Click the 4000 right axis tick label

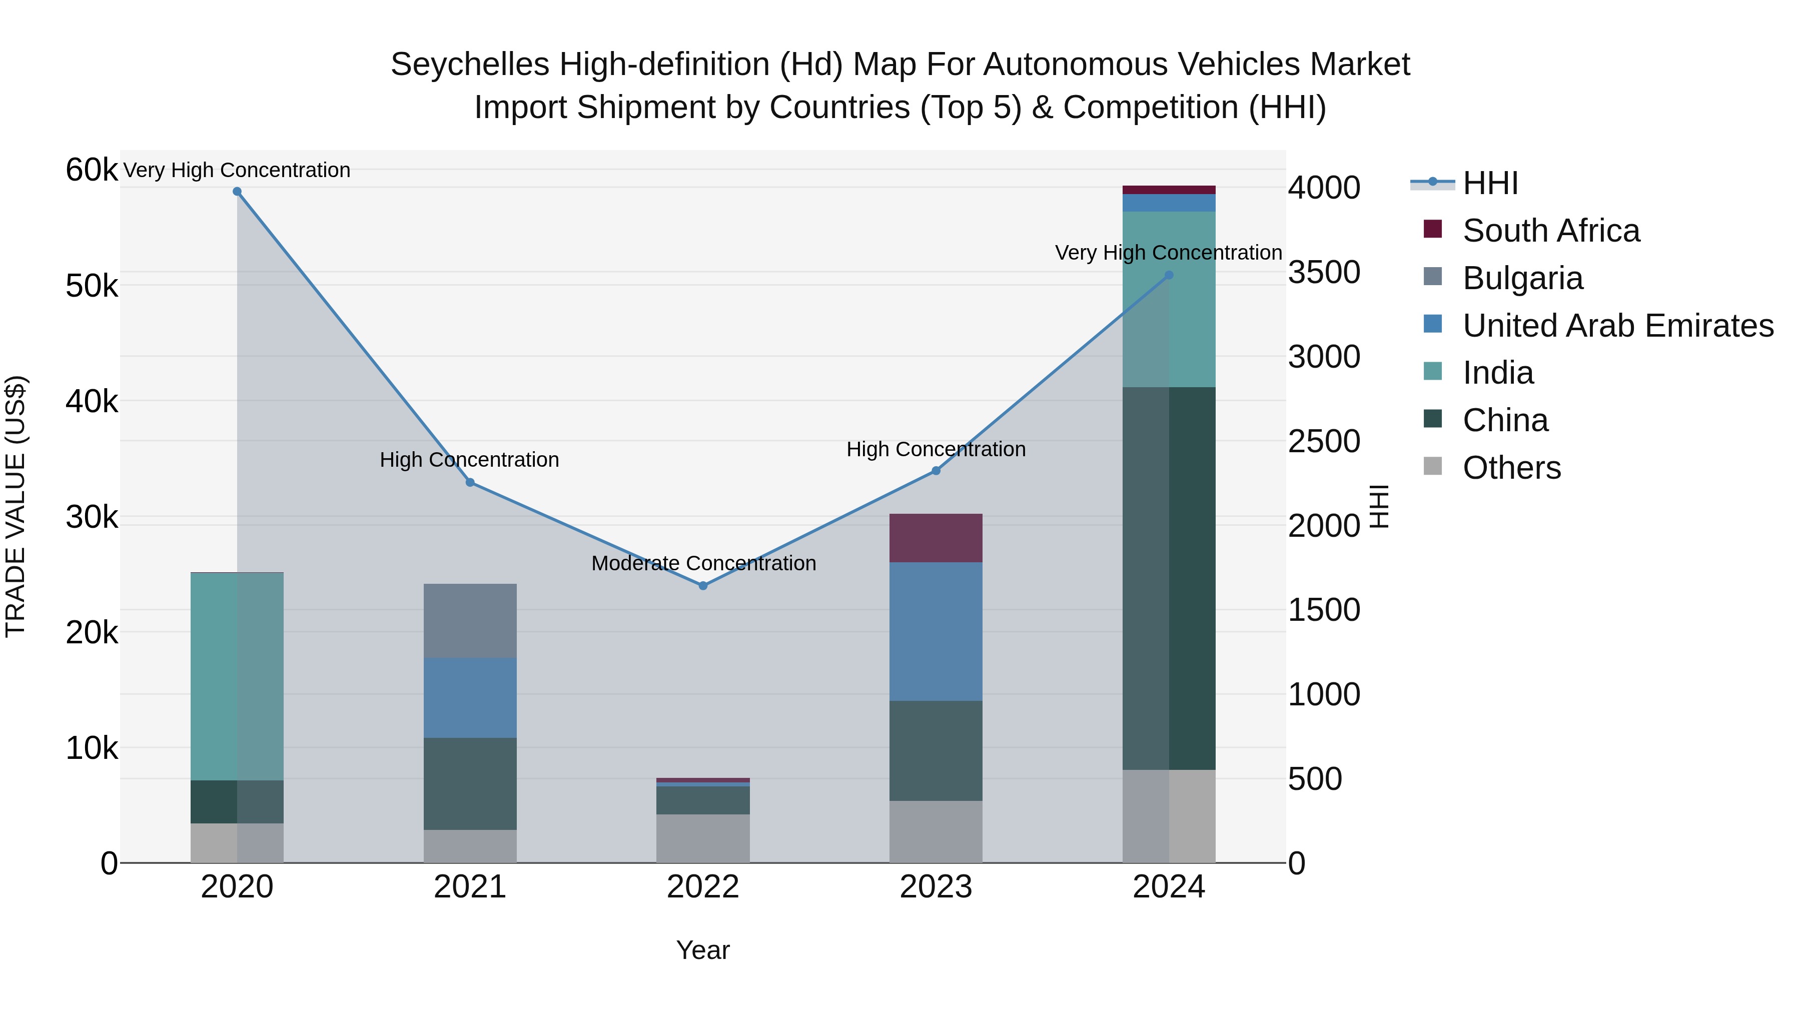[1324, 188]
